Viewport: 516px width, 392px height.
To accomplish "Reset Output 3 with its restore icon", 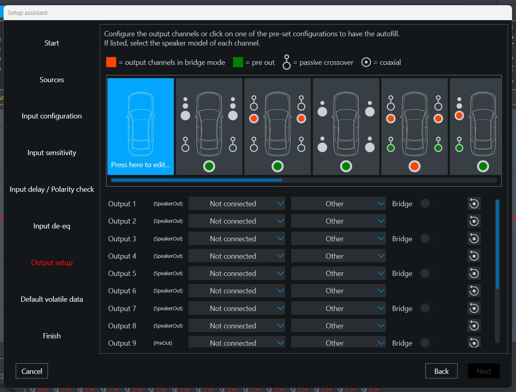I will (x=474, y=239).
